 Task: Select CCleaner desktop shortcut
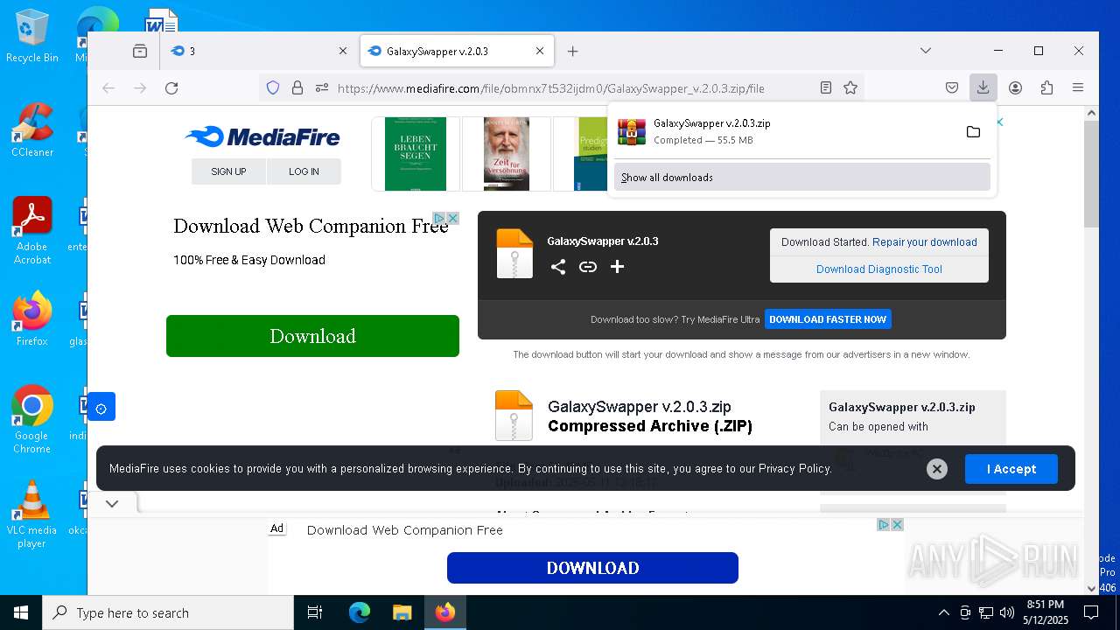click(31, 129)
